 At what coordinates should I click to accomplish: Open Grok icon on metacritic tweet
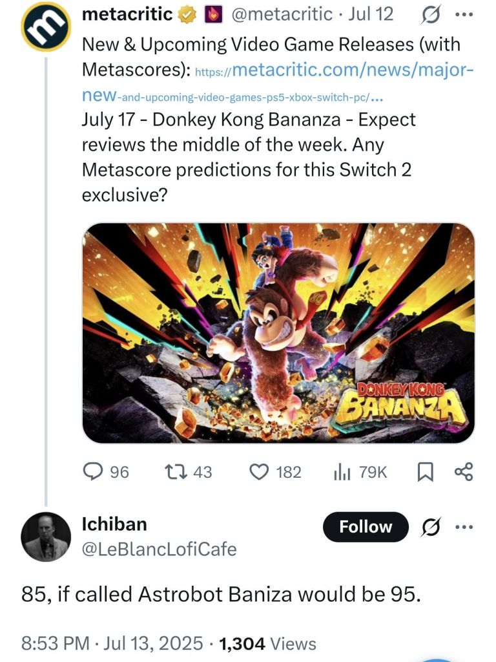coord(429,15)
